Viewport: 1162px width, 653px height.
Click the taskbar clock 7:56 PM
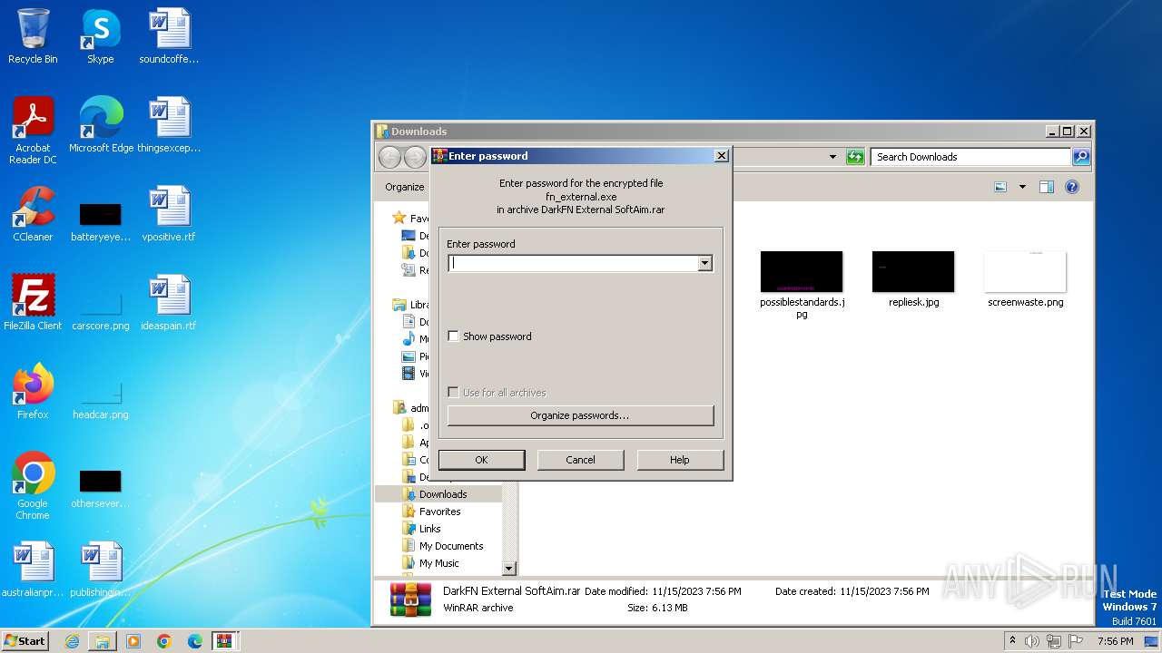pyautogui.click(x=1115, y=641)
